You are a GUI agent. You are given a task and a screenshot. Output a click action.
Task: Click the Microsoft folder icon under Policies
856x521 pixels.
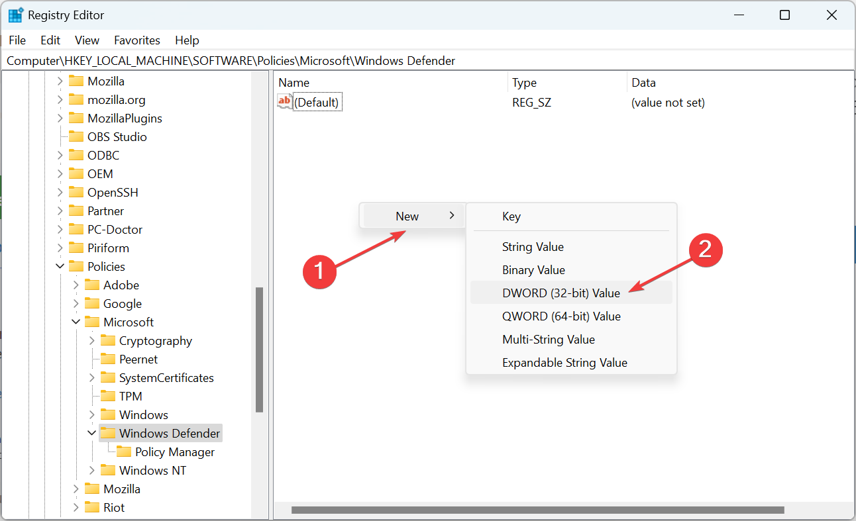(92, 322)
